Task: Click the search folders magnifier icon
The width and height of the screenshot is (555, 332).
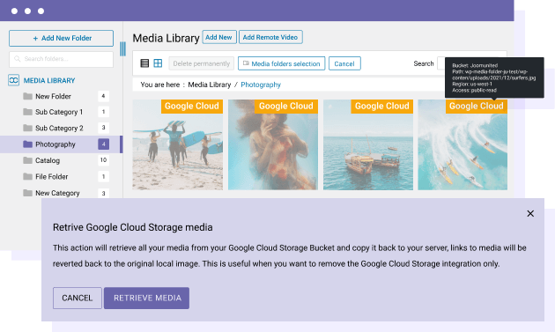Action: click(17, 59)
